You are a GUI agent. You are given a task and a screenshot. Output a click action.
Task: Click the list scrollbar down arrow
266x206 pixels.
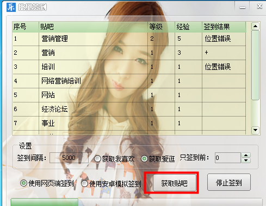(255, 130)
